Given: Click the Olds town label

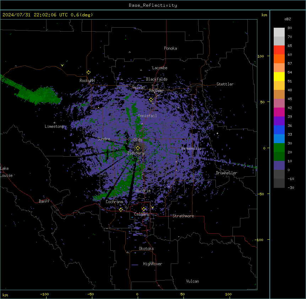Looking at the screenshot, I should point(138,140).
